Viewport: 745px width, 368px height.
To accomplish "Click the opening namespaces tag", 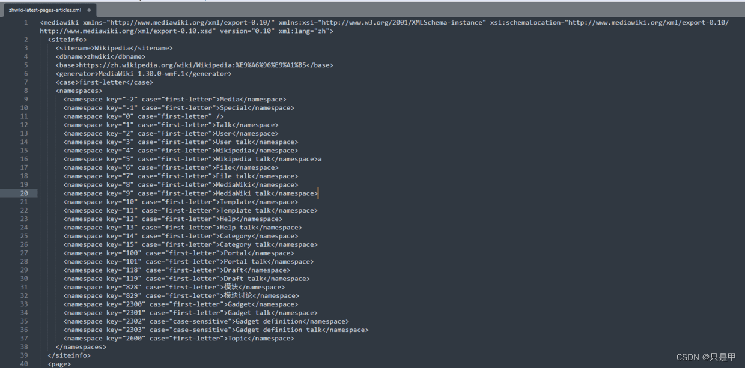I will (79, 91).
